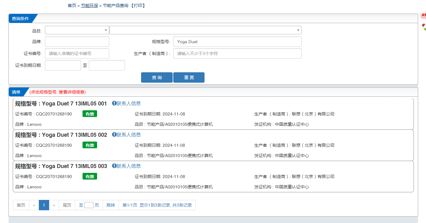
Task: Click 联系人信息 for model 003
Action: [129, 166]
